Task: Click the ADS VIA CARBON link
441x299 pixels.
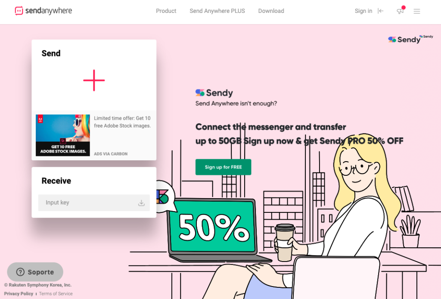Action: click(x=111, y=154)
